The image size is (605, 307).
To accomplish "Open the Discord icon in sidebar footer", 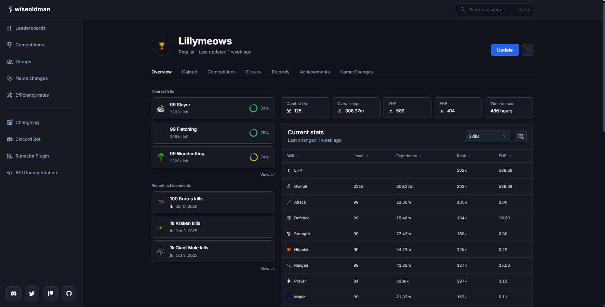I will coord(14,293).
